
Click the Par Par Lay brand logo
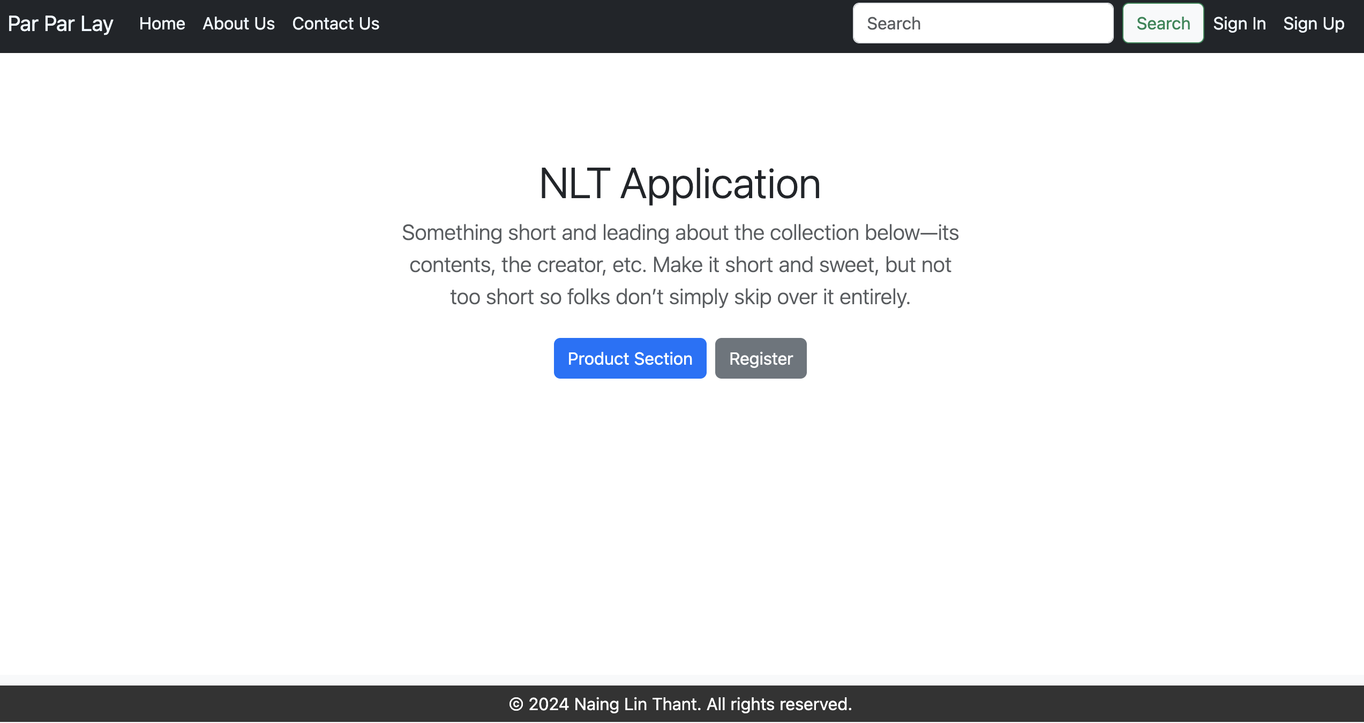click(x=61, y=24)
